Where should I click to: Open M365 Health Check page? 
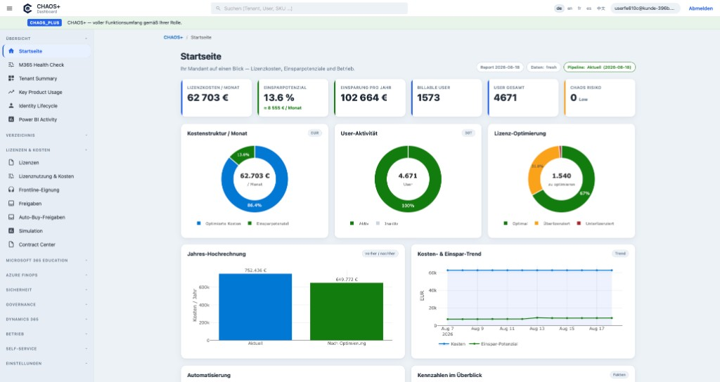[46, 65]
